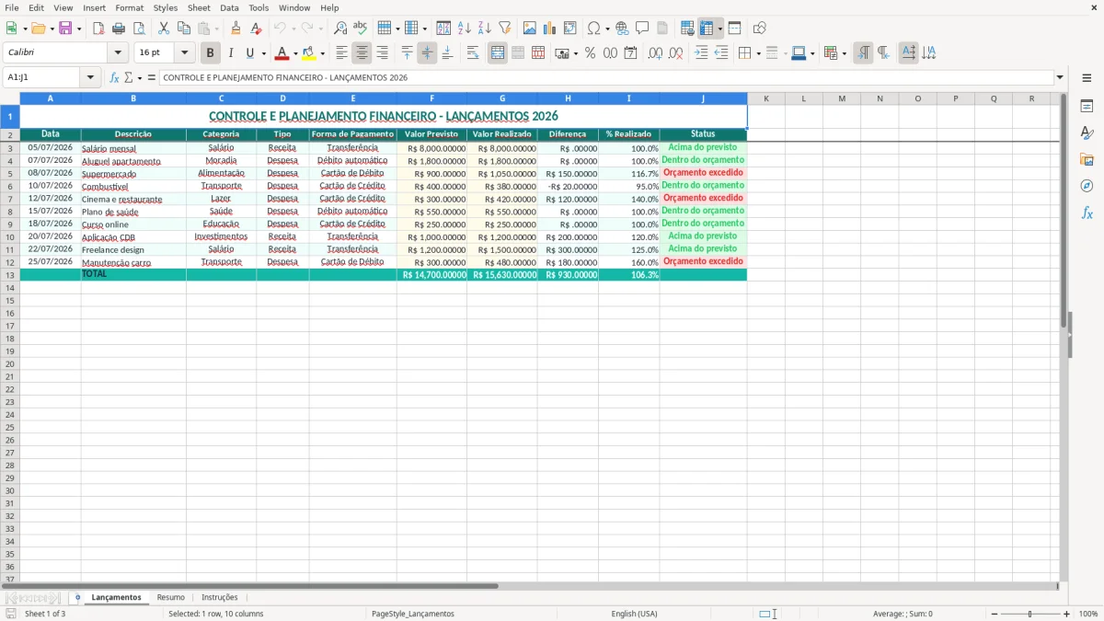Toggle Bold formatting
This screenshot has width=1104, height=621.
click(211, 53)
